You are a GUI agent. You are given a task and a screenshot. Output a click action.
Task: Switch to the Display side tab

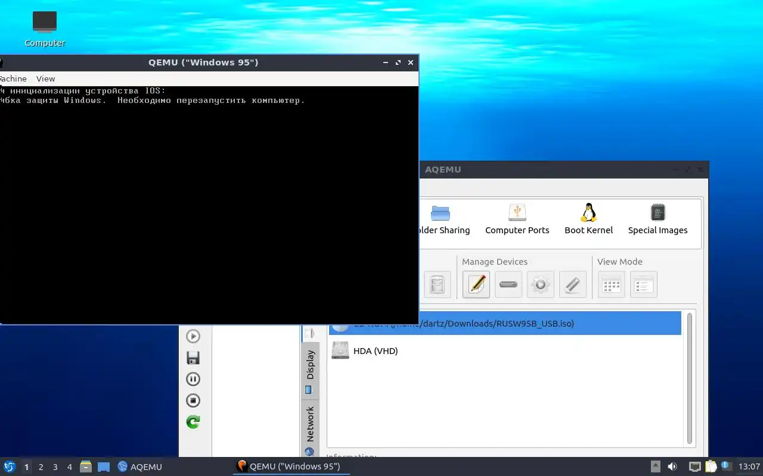click(310, 370)
